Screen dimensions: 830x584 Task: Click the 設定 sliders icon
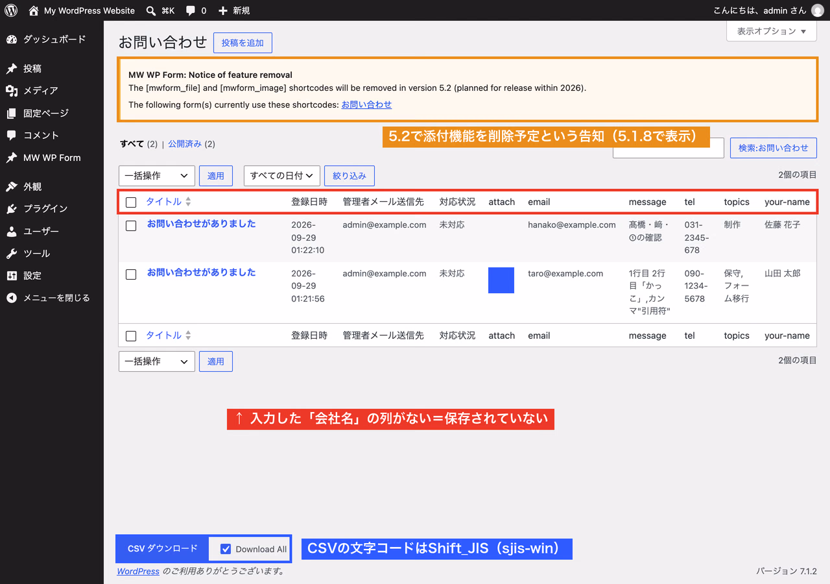12,276
